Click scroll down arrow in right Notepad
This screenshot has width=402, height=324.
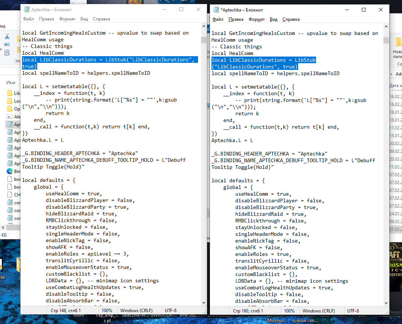(x=386, y=303)
